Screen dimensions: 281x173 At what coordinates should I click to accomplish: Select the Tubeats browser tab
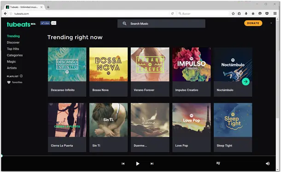24,7
